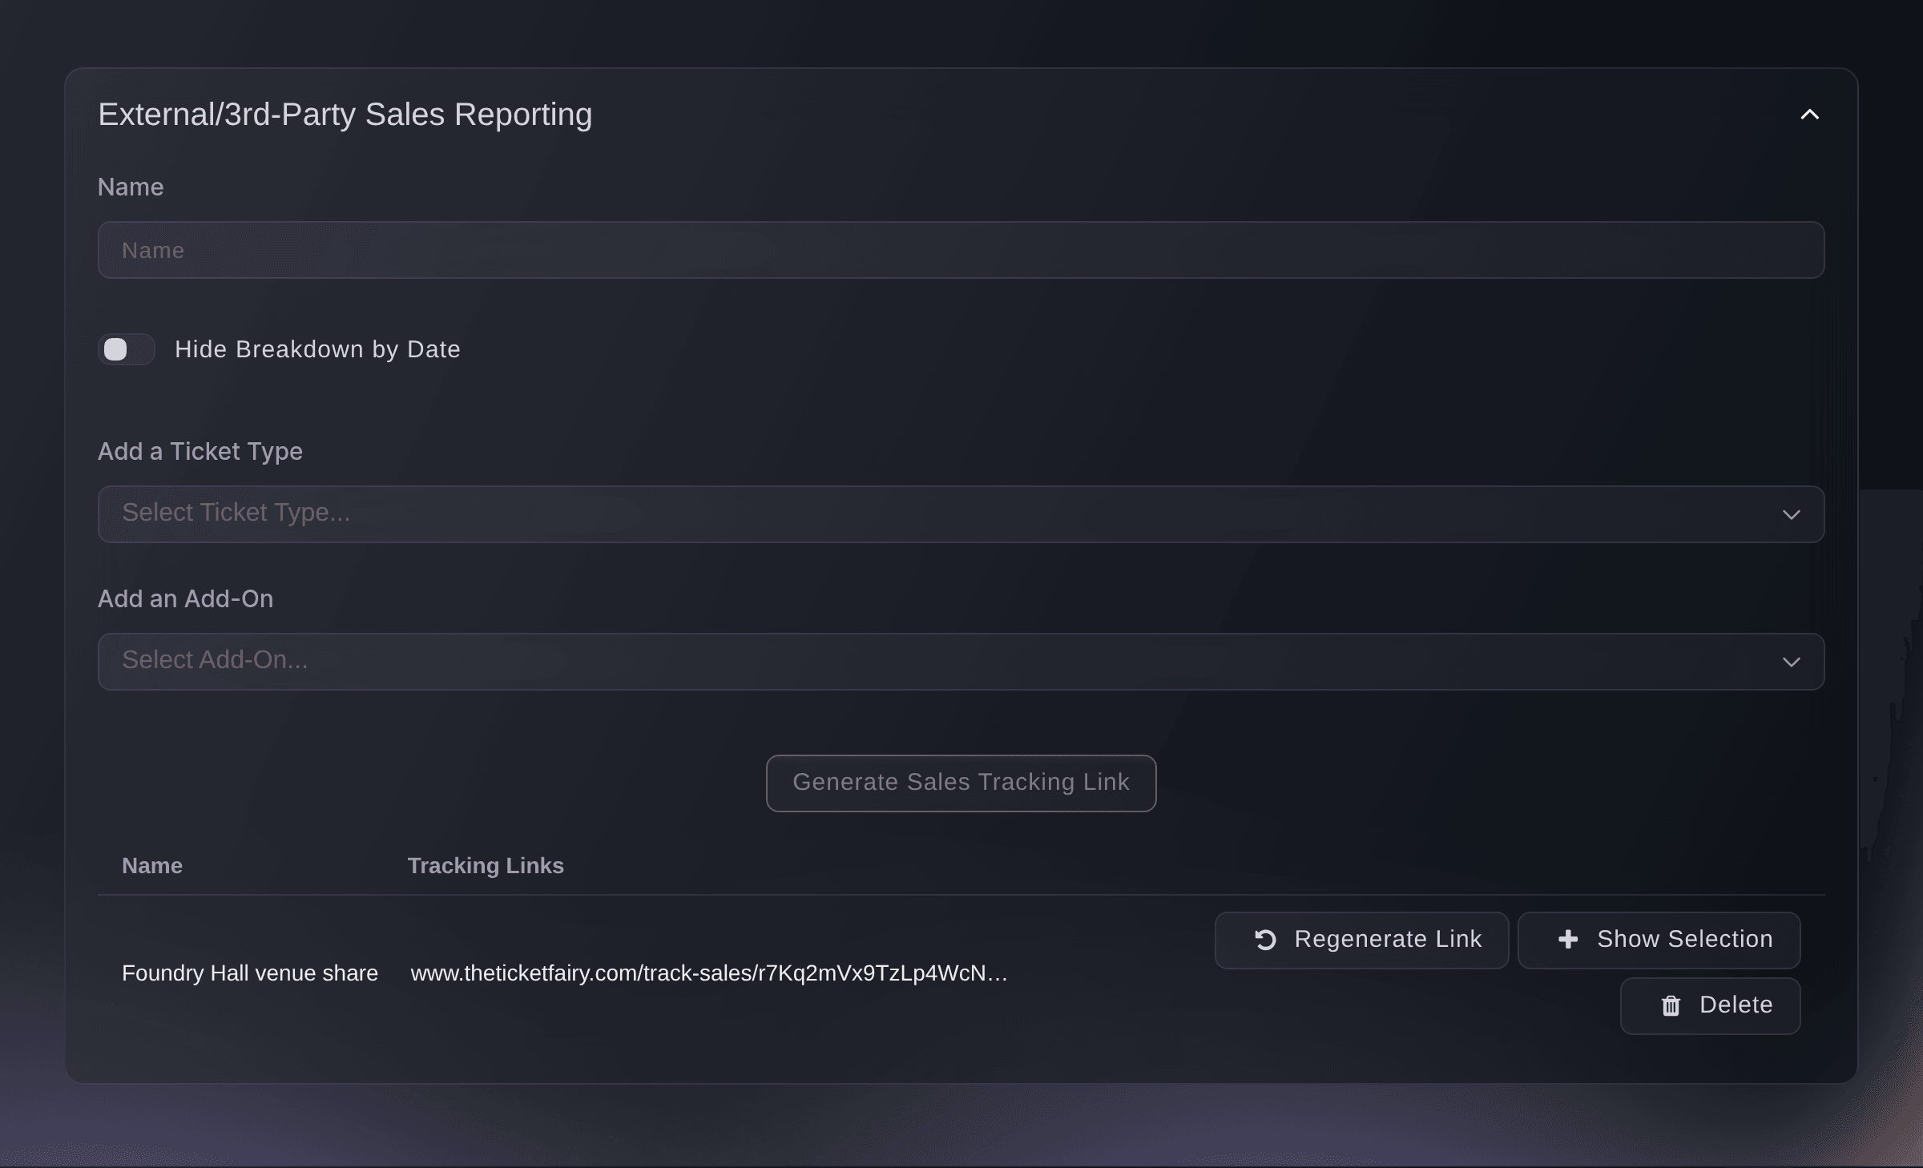Open the theticketfairy.com track-sales link
Screen dimensions: 1923x1168
(x=708, y=973)
